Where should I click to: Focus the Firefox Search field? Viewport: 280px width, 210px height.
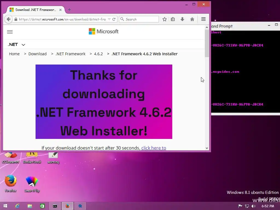[139, 19]
